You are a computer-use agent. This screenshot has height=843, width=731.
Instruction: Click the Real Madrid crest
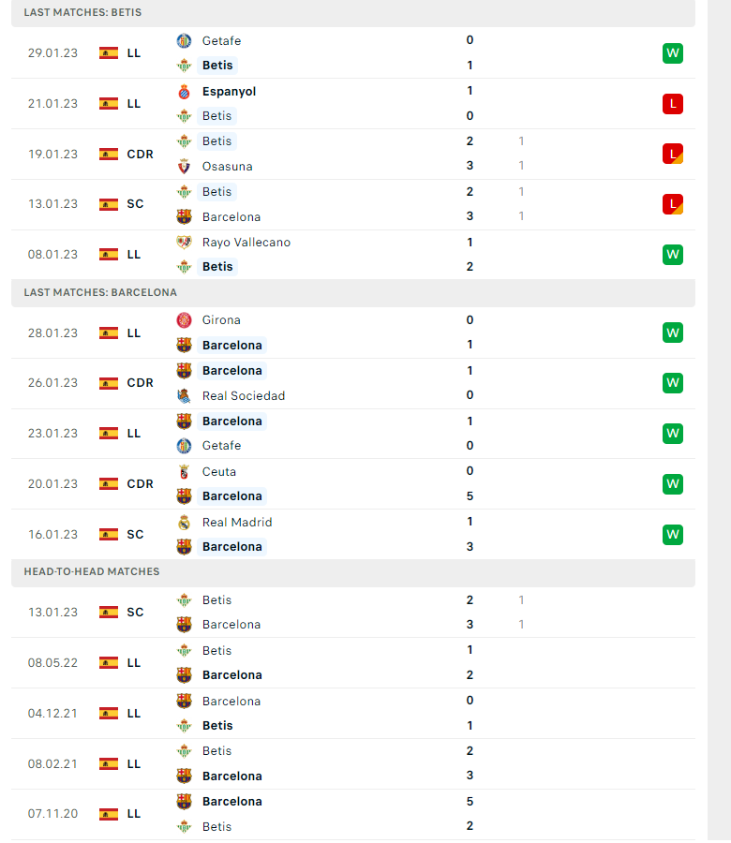coord(184,522)
